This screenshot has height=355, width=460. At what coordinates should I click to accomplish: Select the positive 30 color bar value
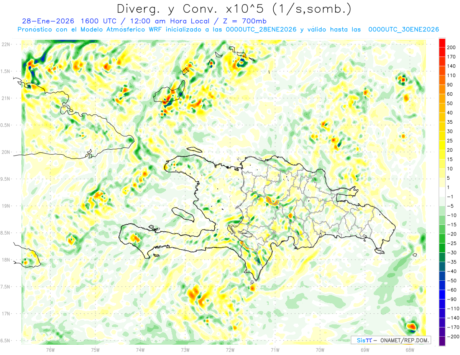click(x=450, y=131)
